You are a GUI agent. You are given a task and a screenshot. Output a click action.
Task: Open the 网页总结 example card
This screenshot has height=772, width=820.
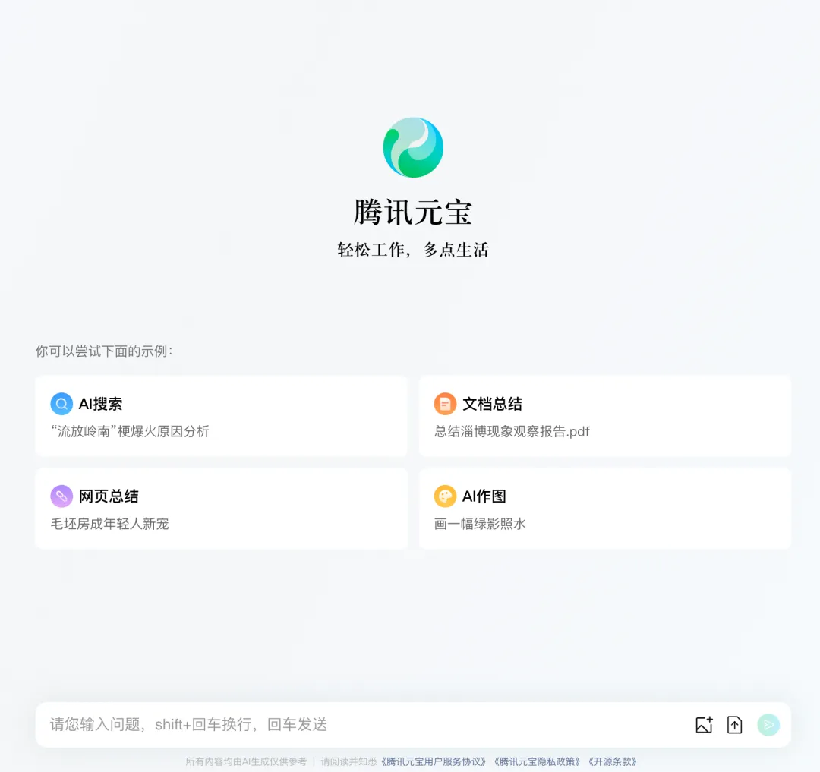(x=221, y=509)
